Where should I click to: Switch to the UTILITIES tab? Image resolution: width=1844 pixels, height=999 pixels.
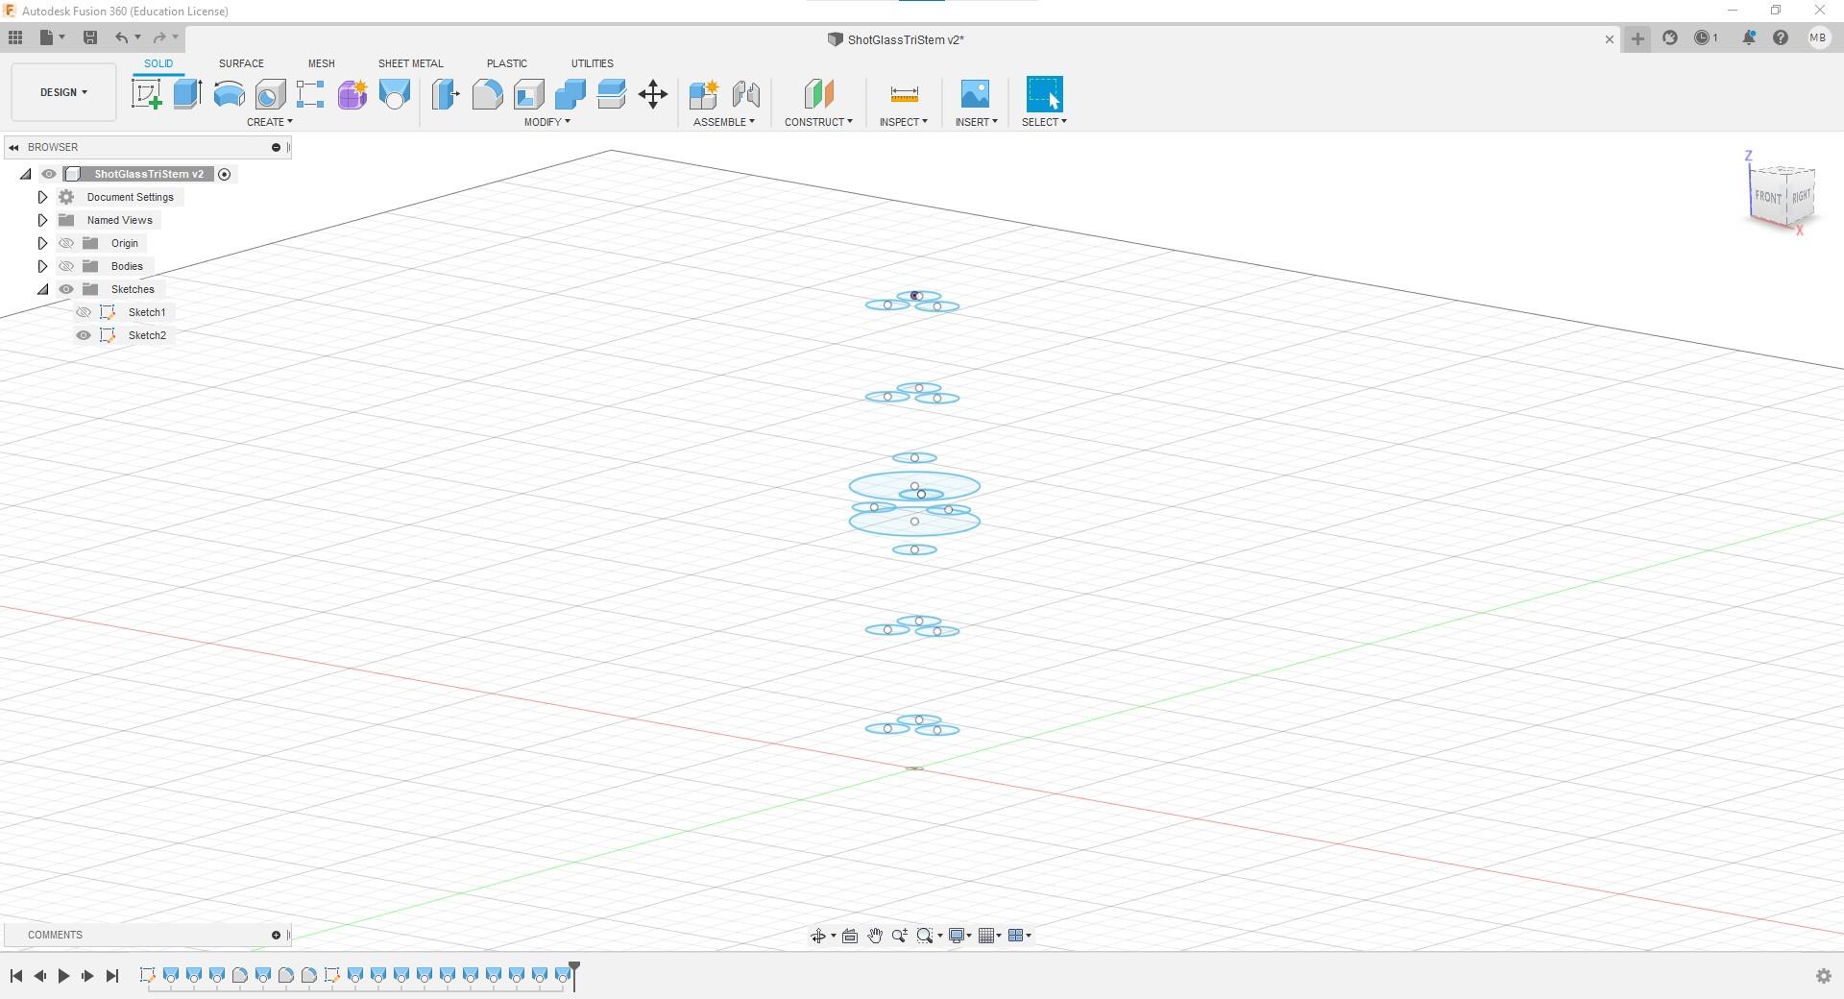click(593, 63)
